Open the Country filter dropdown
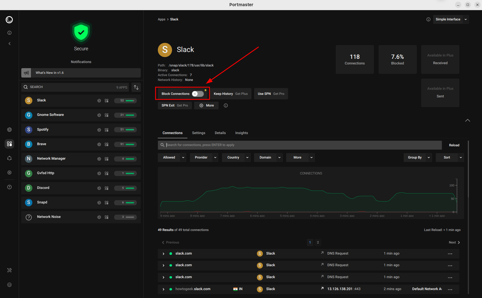The height and width of the screenshot is (298, 482). click(x=236, y=157)
